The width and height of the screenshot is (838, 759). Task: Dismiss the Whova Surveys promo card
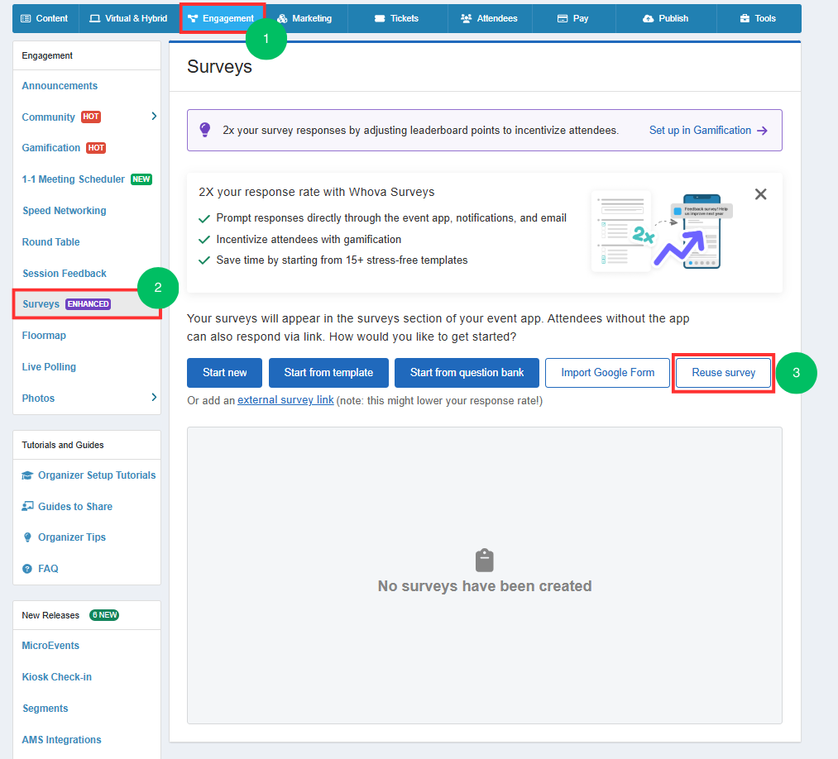coord(760,194)
